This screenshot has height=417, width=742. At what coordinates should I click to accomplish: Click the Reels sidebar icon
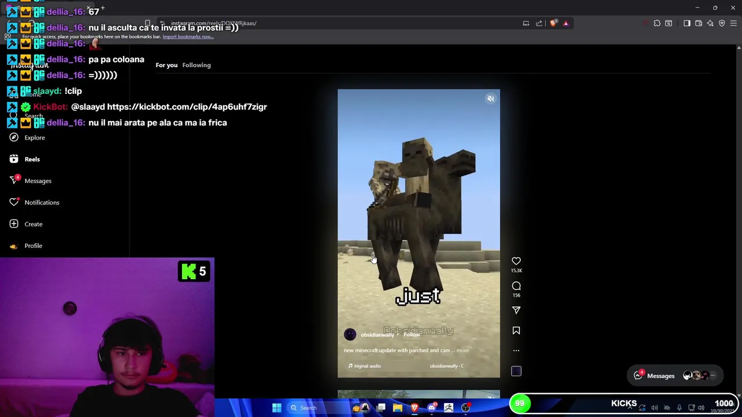point(14,159)
